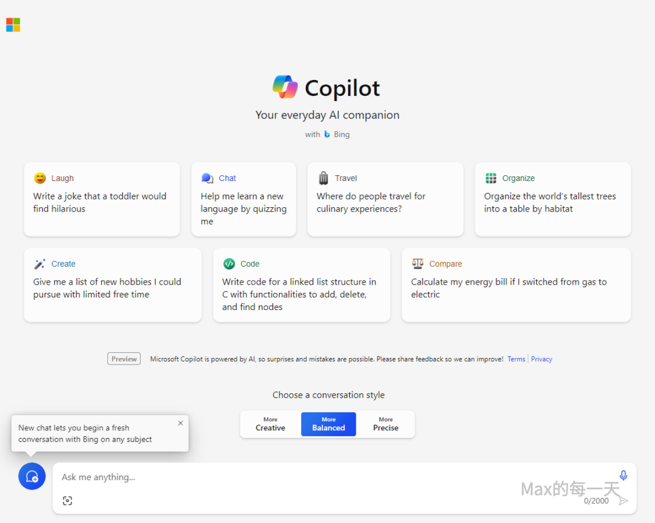Open the Terms link

pos(516,359)
